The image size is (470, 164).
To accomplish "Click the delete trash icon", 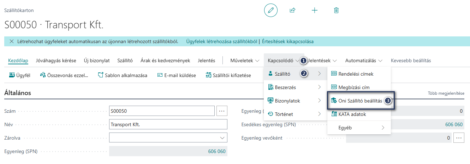I will click(x=336, y=10).
